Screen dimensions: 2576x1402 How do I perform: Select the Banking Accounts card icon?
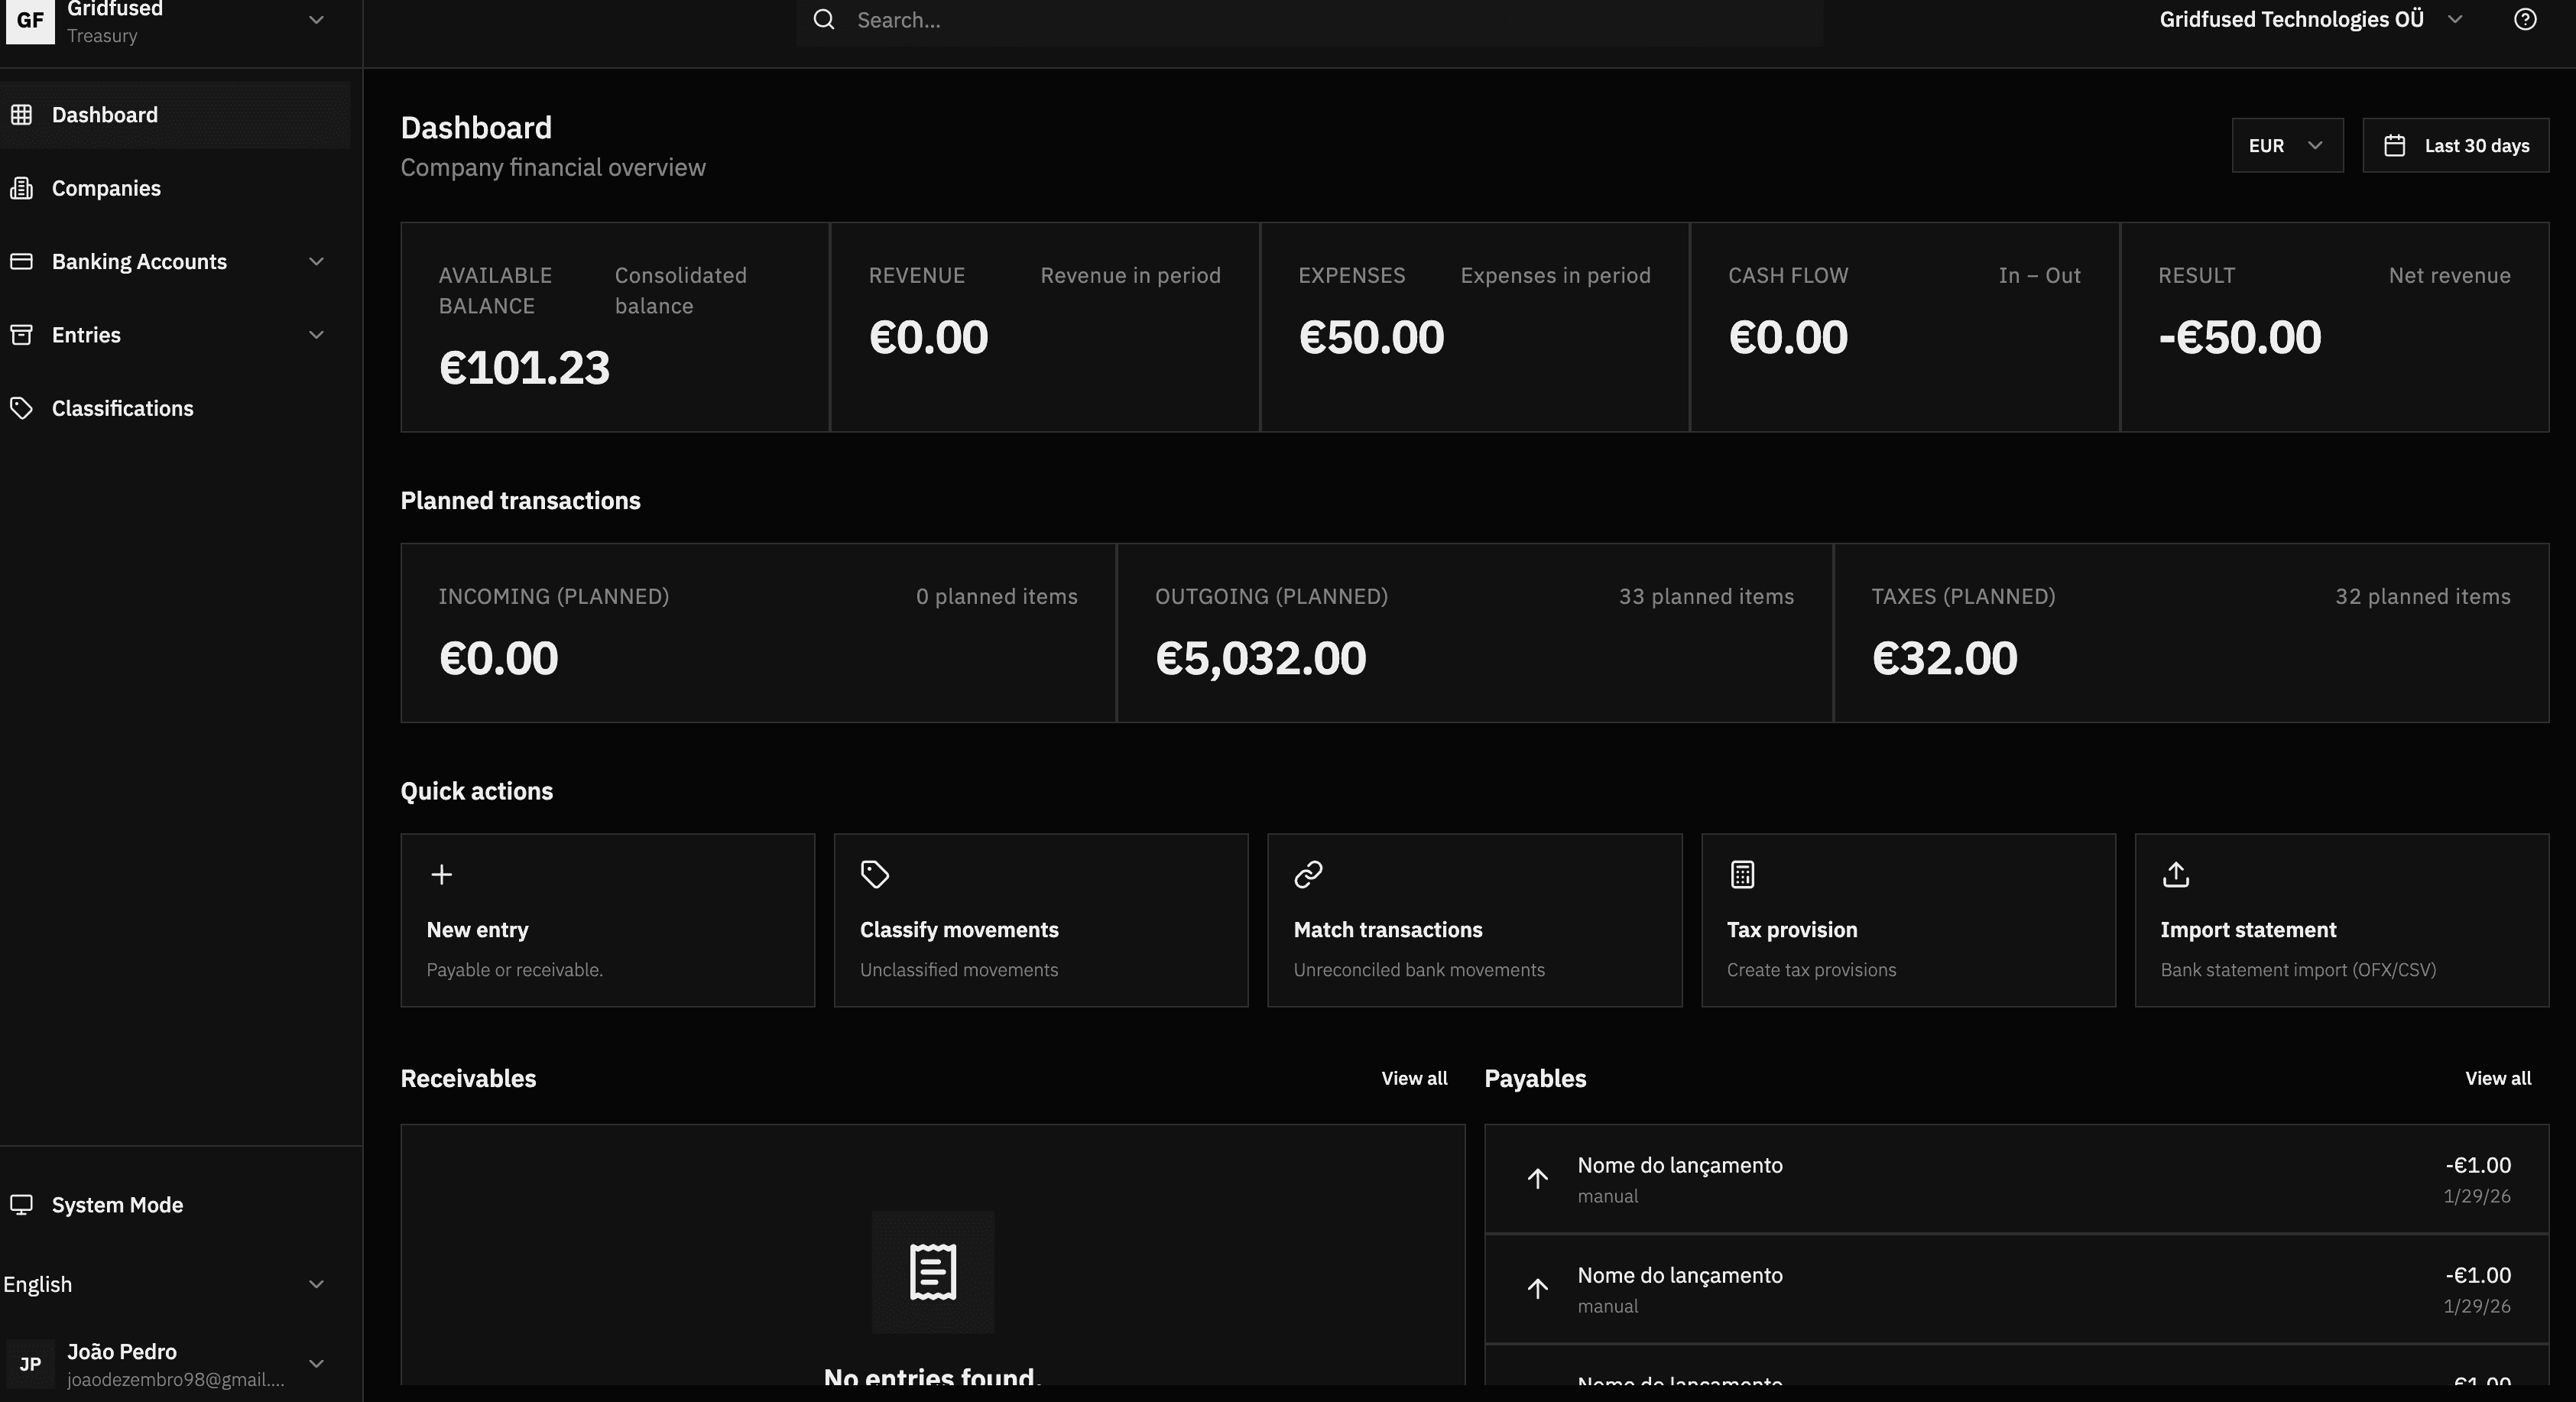tap(22, 261)
